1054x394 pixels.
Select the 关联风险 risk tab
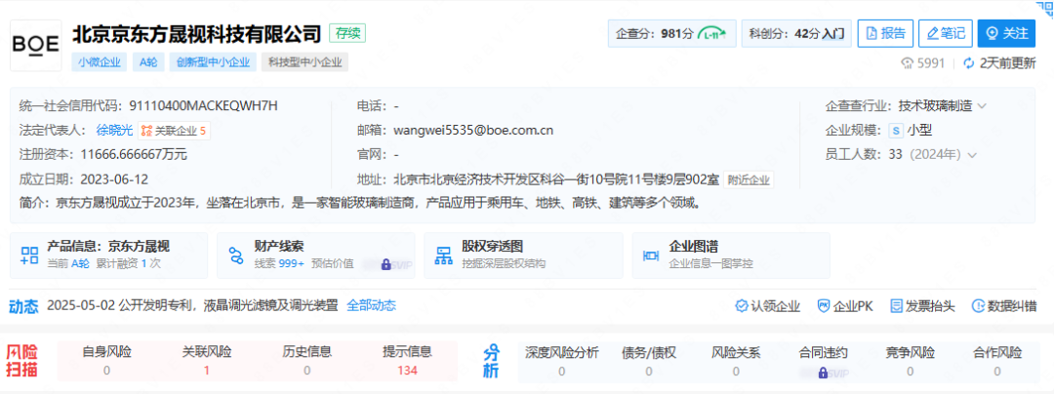pos(206,361)
